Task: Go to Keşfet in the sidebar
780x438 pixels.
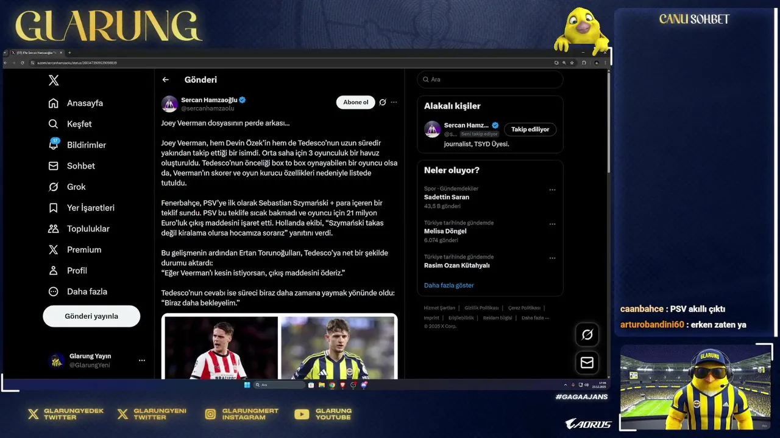Action: (x=70, y=124)
